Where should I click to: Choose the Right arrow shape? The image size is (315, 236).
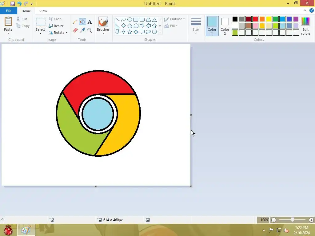tap(142, 26)
